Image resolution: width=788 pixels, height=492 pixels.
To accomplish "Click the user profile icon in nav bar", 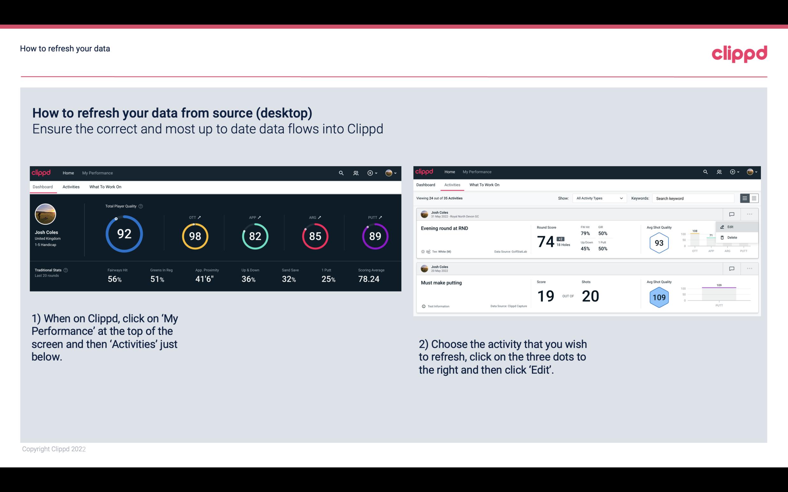I will pos(389,172).
